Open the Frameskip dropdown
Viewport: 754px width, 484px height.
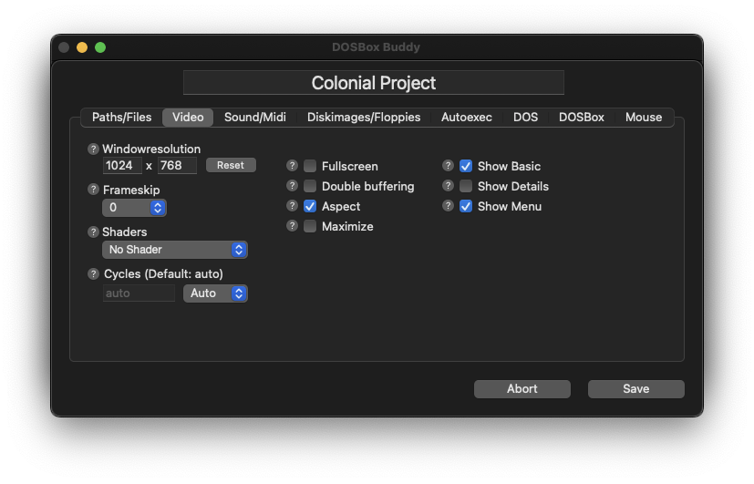pyautogui.click(x=134, y=208)
